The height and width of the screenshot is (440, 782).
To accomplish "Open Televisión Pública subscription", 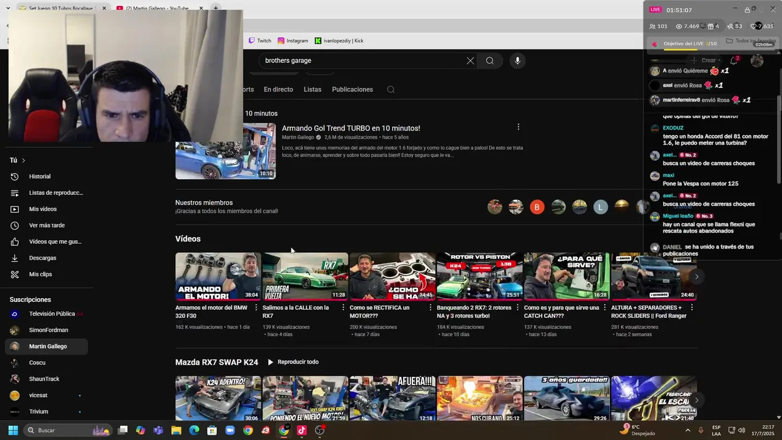I will (x=46, y=313).
